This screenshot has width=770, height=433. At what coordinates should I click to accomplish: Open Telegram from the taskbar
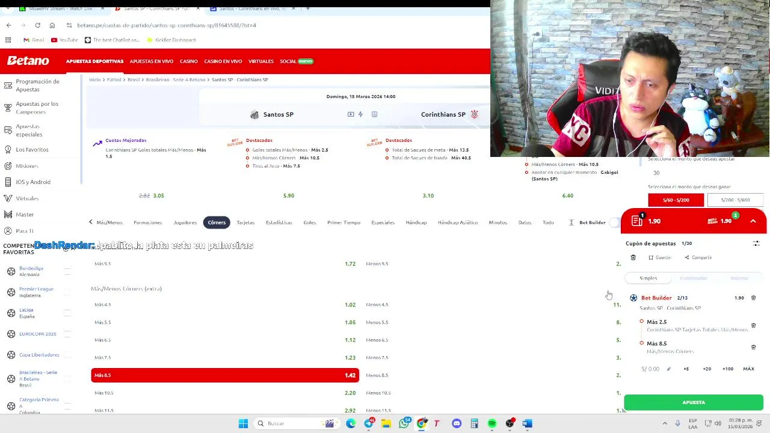click(x=369, y=423)
